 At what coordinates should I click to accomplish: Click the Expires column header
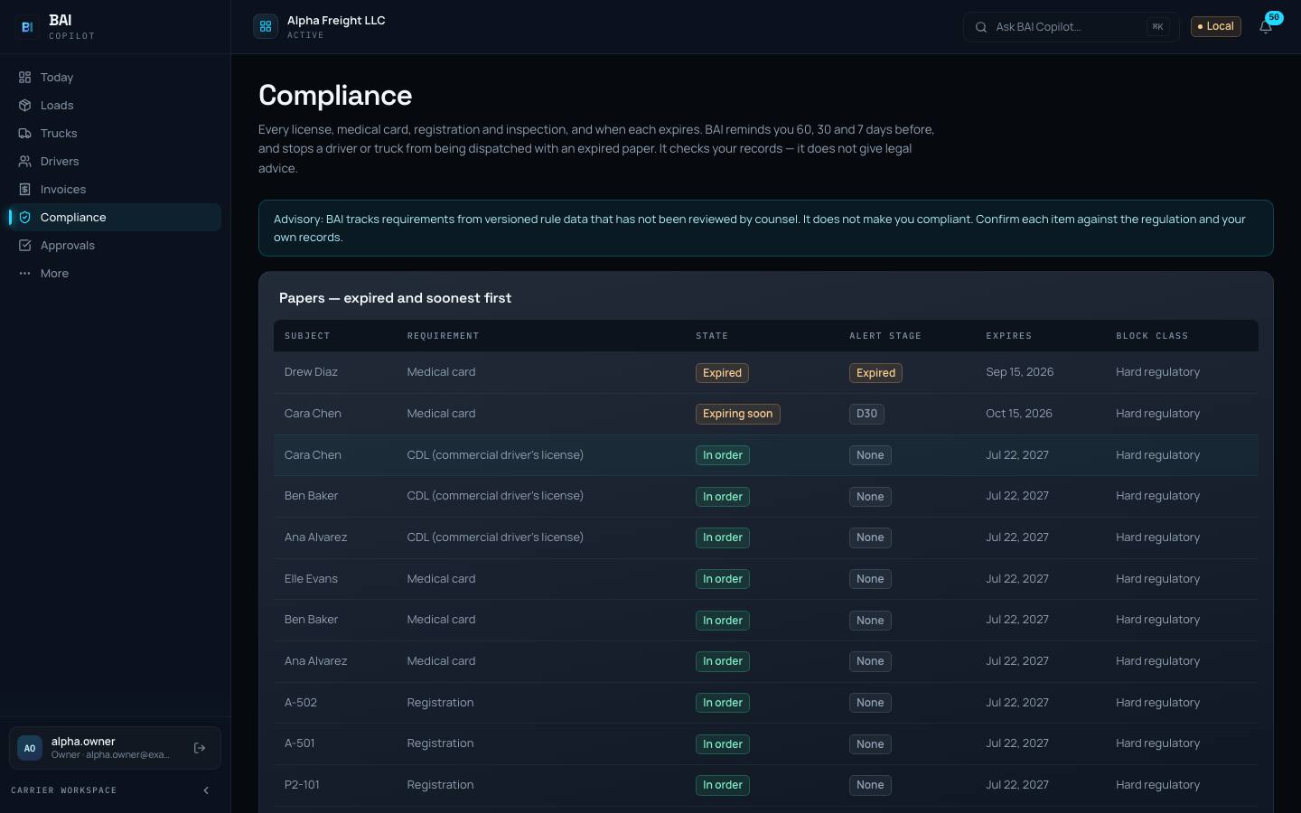point(1008,336)
